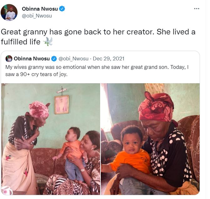Click the @obi_Nwosu handle below top name
Image resolution: width=210 pixels, height=199 pixels.
37,16
